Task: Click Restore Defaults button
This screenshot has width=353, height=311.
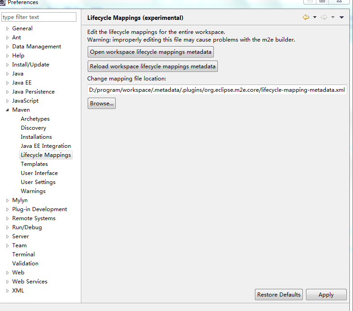Action: [279, 295]
